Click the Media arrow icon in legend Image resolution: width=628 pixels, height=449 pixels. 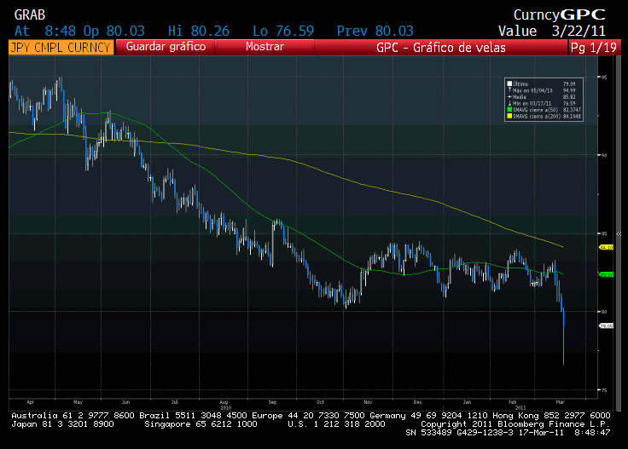click(x=509, y=97)
